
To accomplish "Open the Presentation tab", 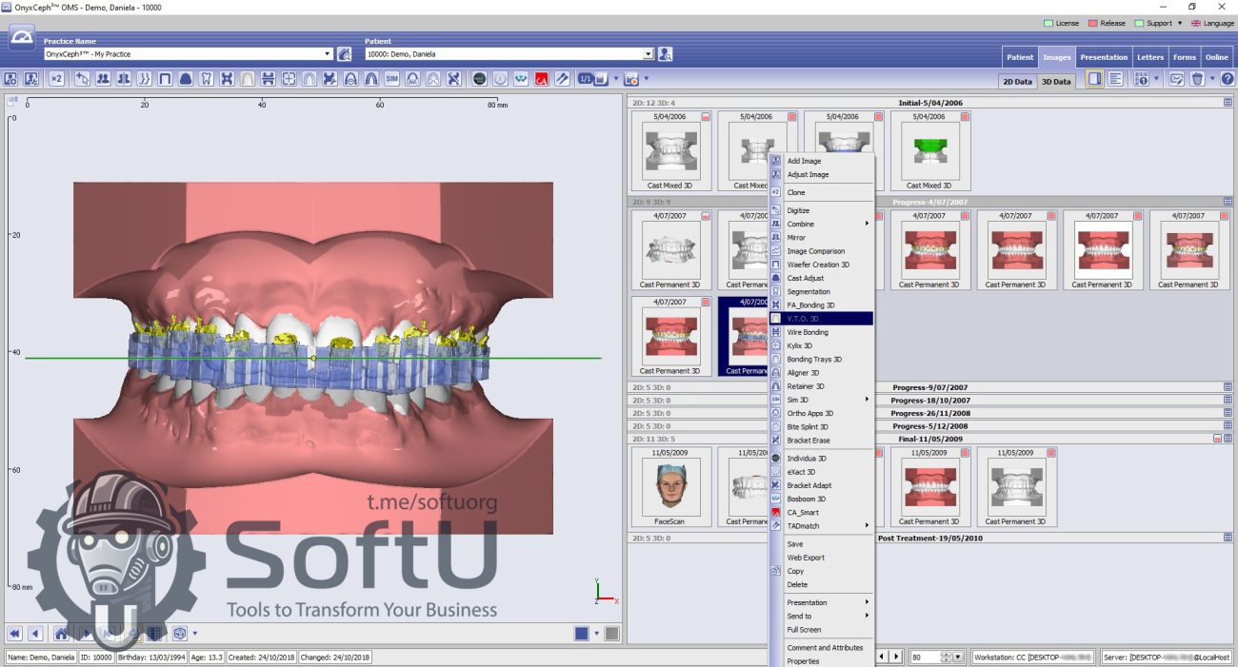I will [x=1104, y=57].
